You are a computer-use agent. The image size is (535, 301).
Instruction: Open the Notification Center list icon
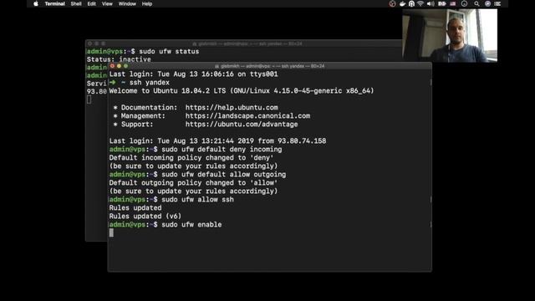(497, 3)
